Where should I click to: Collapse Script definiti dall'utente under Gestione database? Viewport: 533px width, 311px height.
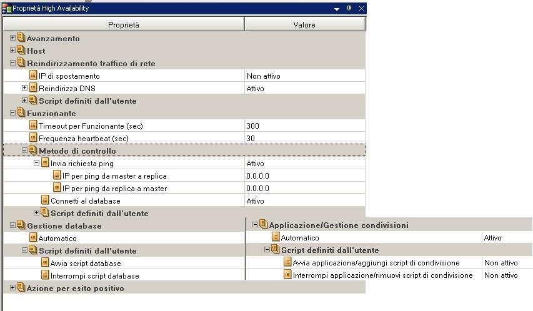click(x=24, y=250)
